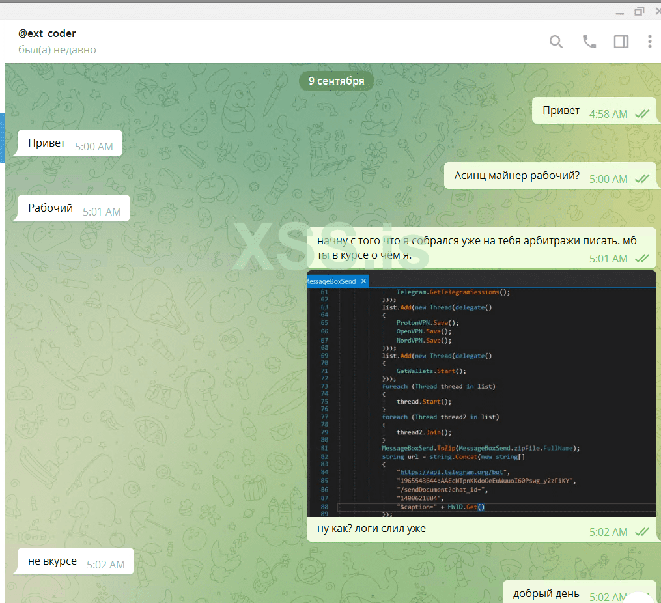Click the 'ну как? логи слил уже' caption

pyautogui.click(x=371, y=528)
